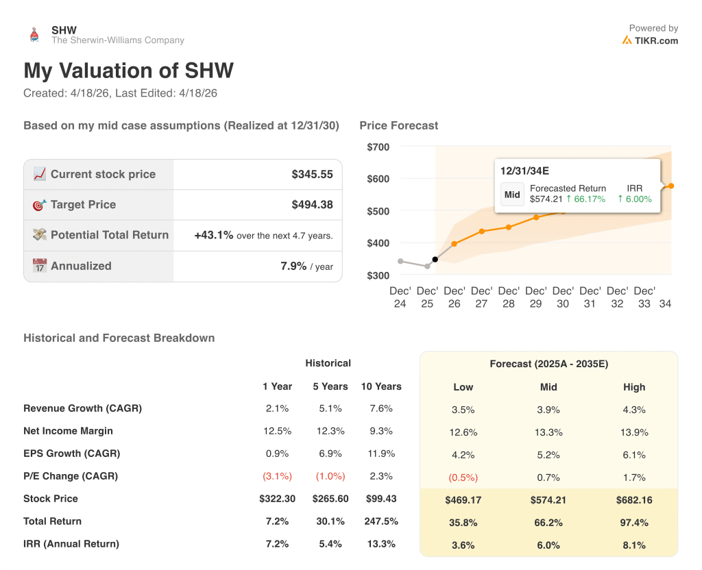
Task: Click the Price Forecast chart title
Action: (399, 125)
